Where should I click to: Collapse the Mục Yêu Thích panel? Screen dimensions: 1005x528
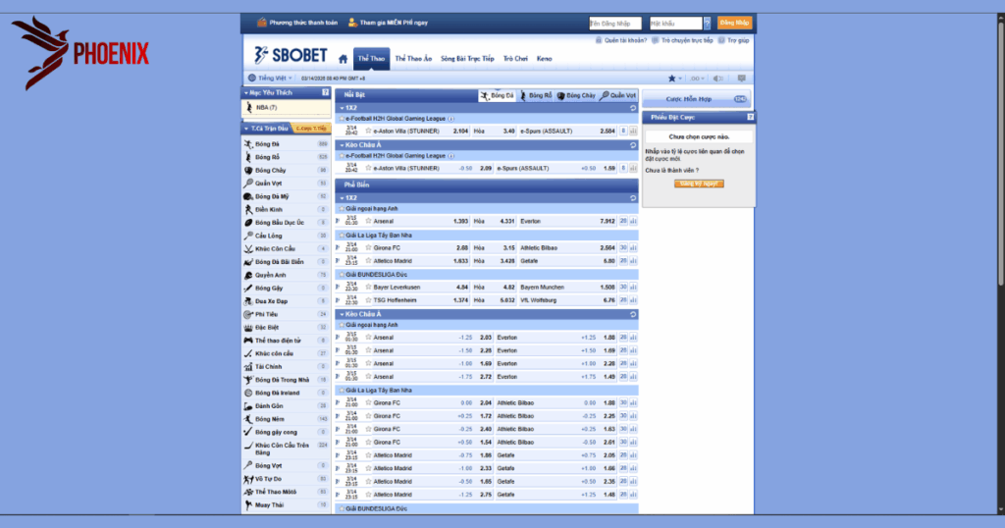[x=246, y=93]
